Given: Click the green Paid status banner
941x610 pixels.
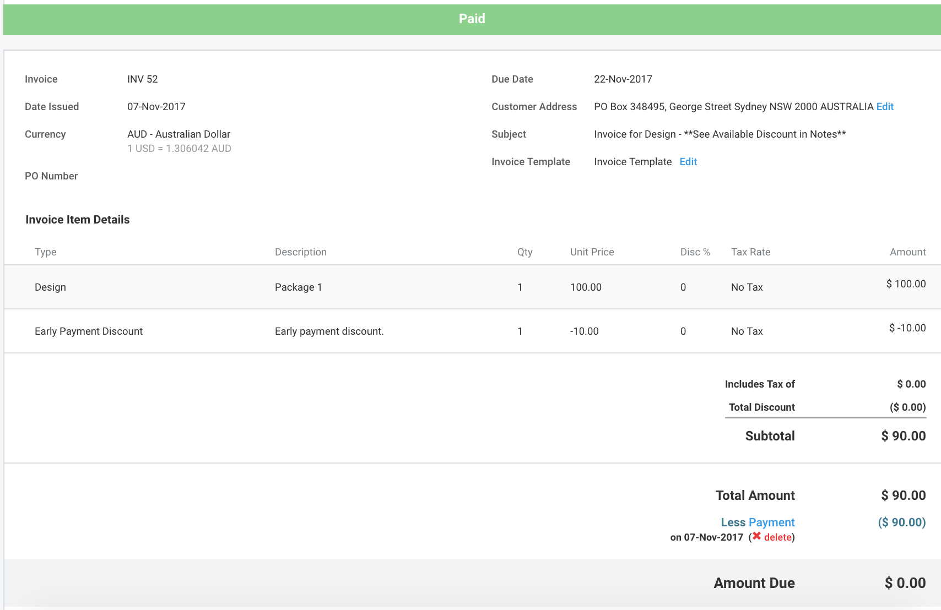Looking at the screenshot, I should [472, 20].
